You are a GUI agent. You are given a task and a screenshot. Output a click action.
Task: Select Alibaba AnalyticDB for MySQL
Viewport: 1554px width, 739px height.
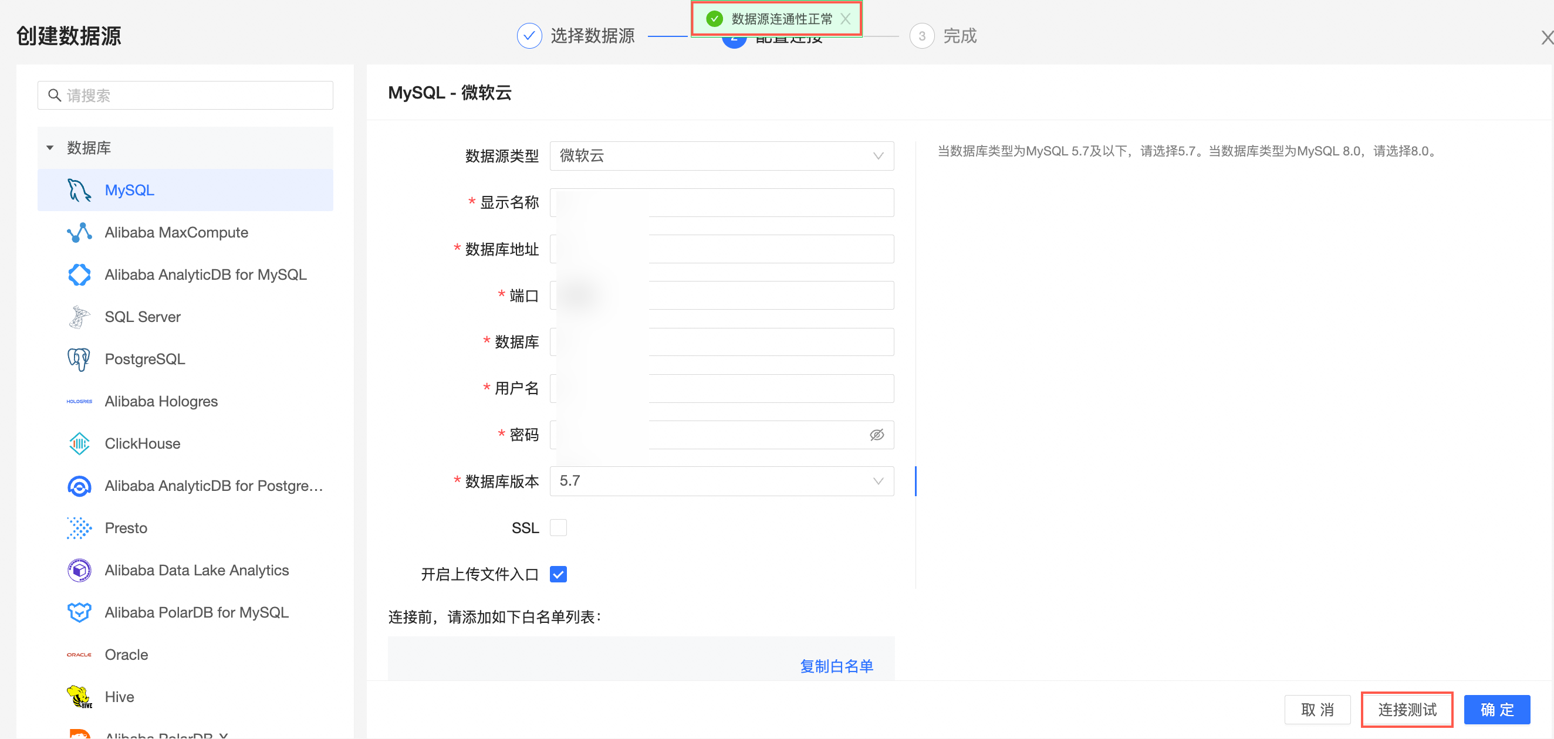click(x=185, y=275)
